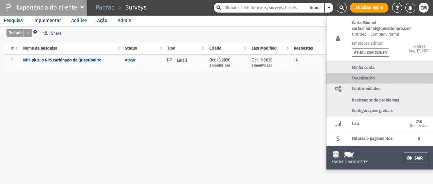Go to Padrão folder breadcrumb

click(105, 7)
